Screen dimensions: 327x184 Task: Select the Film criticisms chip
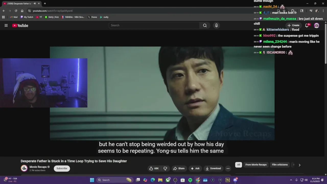pyautogui.click(x=280, y=165)
